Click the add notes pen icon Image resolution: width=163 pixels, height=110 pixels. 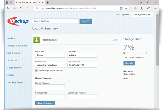click(142, 8)
